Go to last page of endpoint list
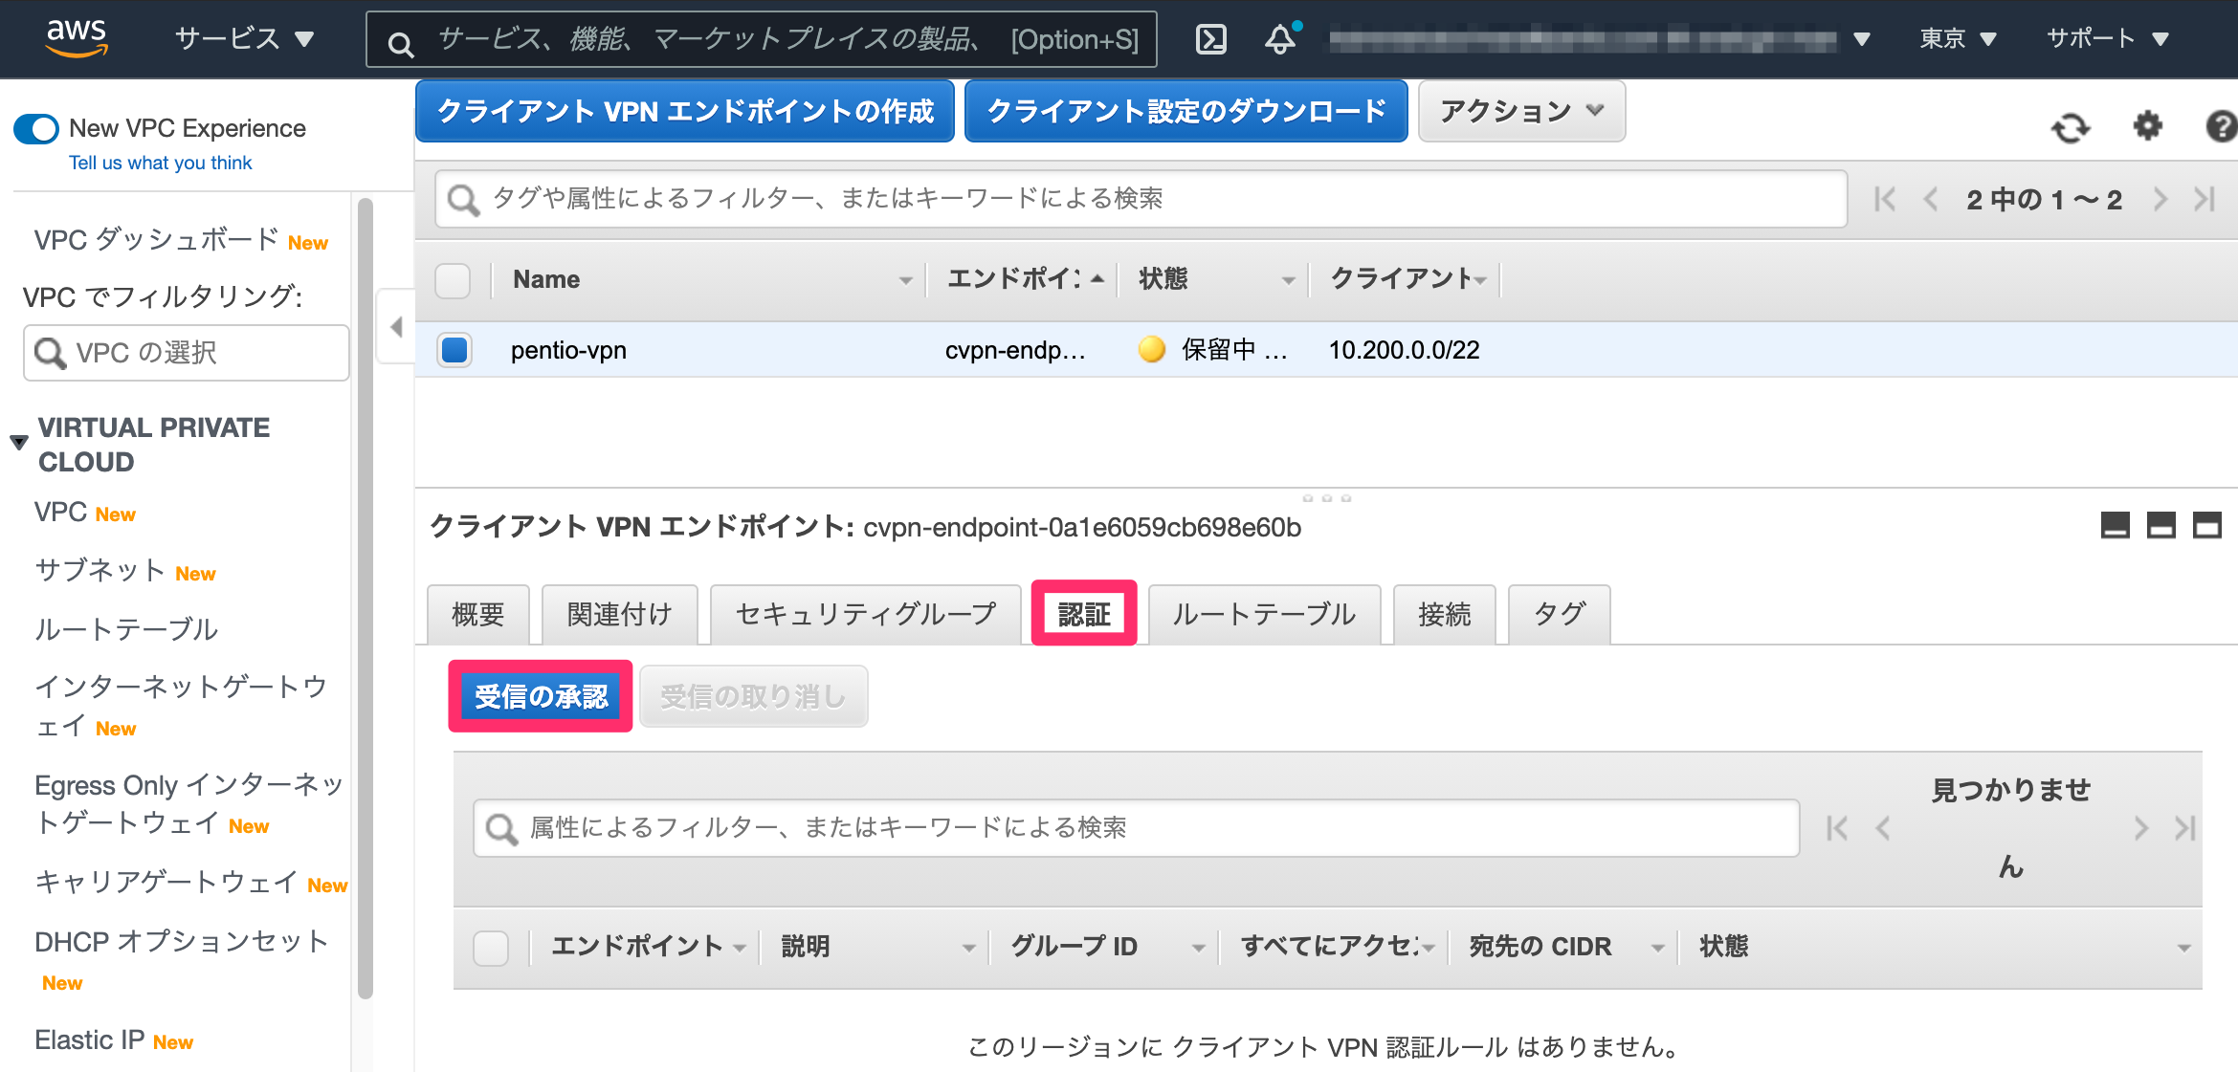 2205,199
